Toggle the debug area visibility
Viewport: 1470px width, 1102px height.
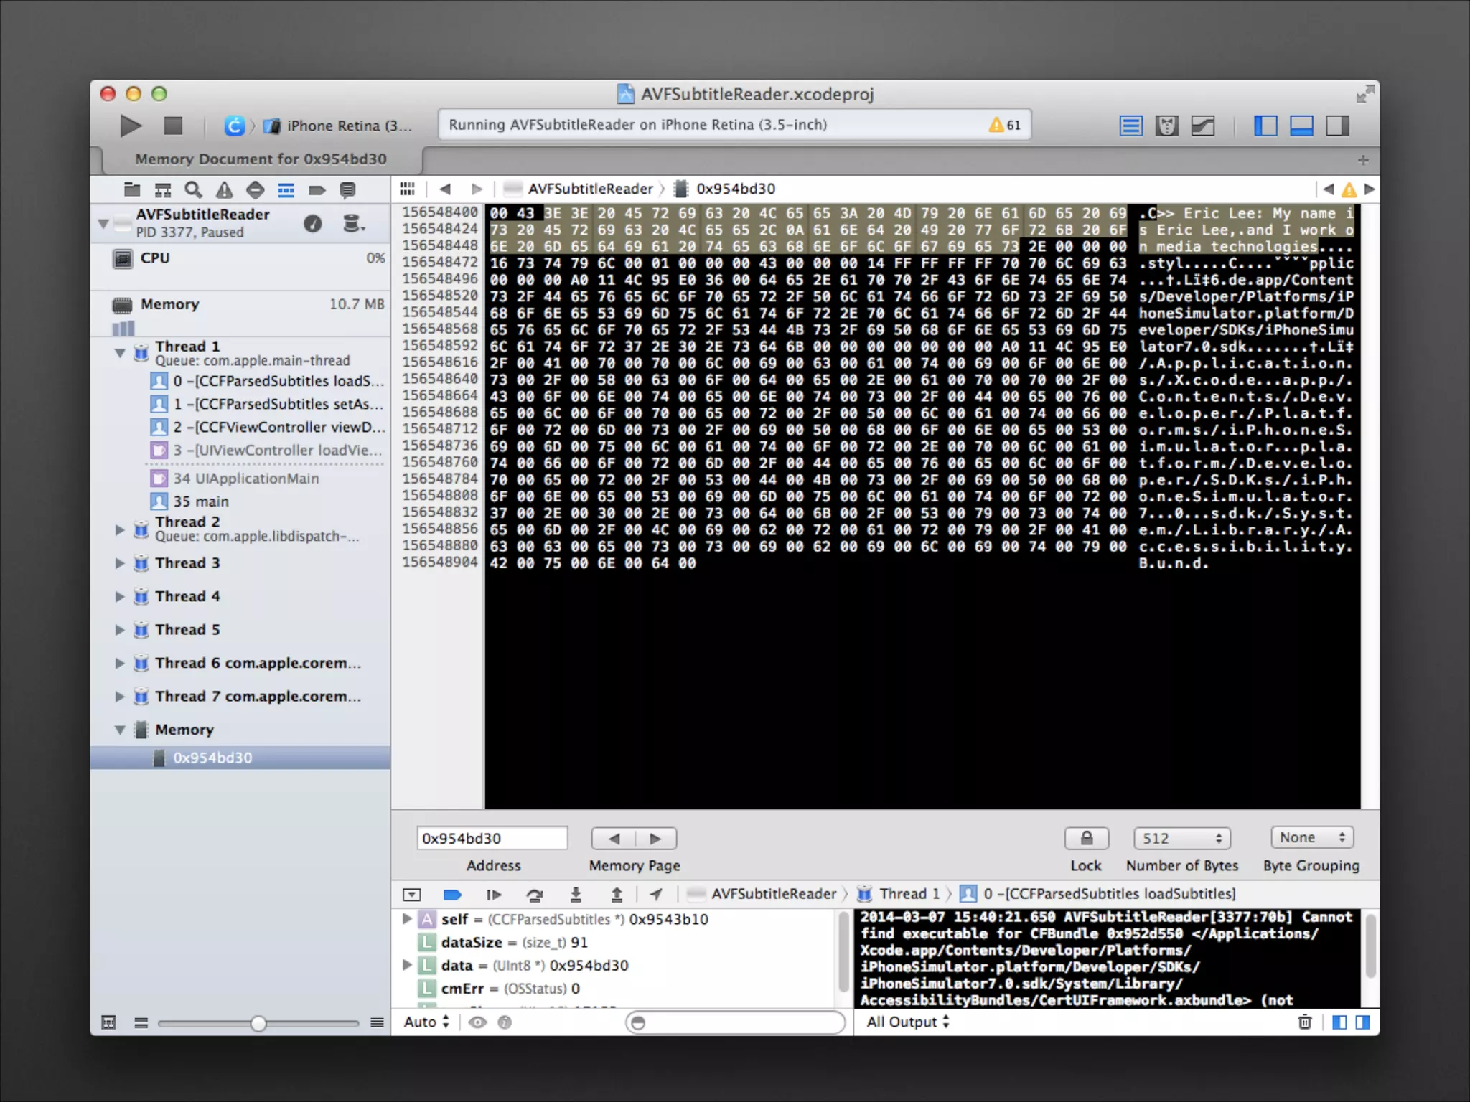coord(1301,126)
